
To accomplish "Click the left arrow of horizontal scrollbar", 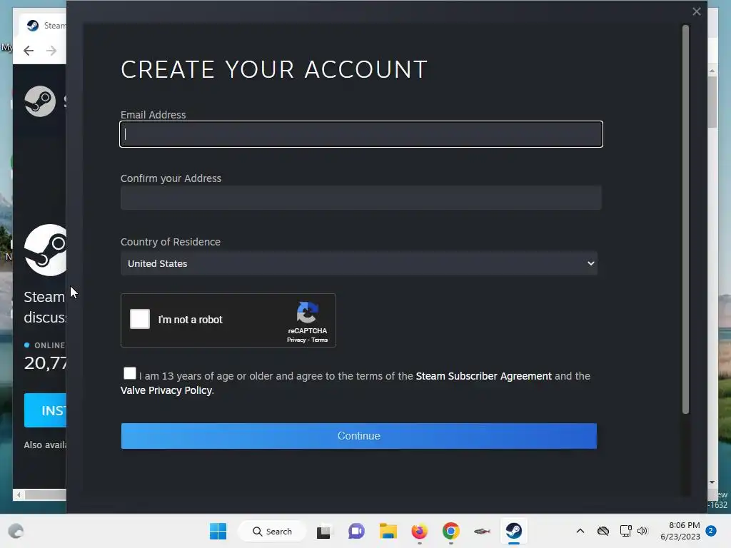I will point(19,495).
